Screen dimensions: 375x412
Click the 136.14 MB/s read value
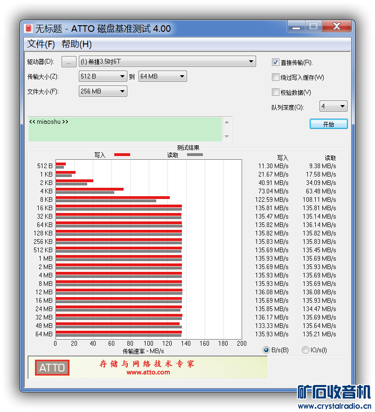319,225
